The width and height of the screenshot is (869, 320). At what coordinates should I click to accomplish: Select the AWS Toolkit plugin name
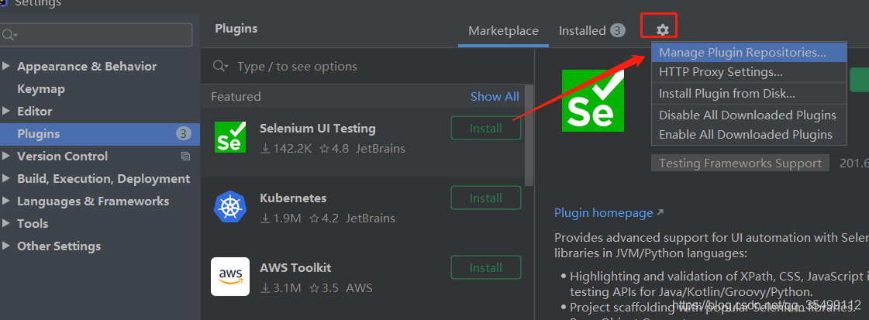coord(295,268)
